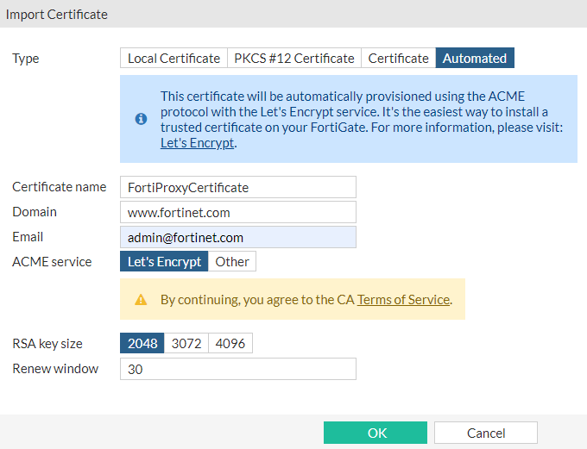Choose Let's Encrypt ACME service

point(164,262)
